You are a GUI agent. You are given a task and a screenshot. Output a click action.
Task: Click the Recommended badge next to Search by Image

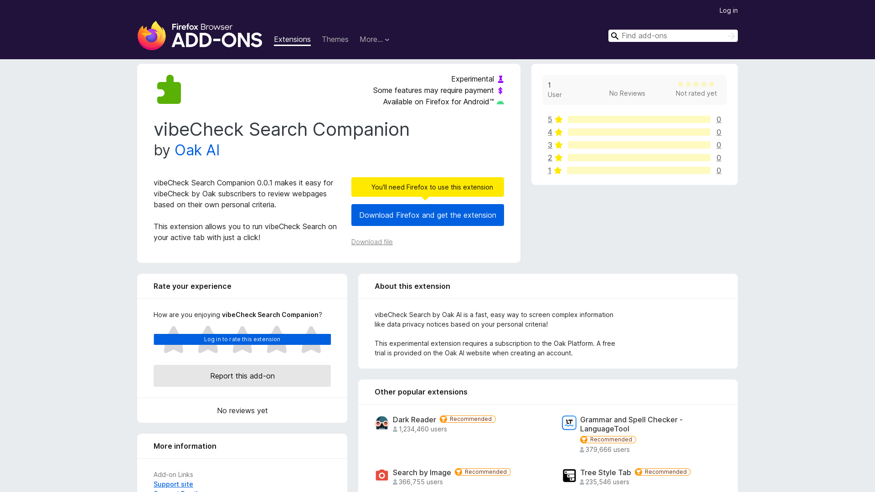point(483,472)
